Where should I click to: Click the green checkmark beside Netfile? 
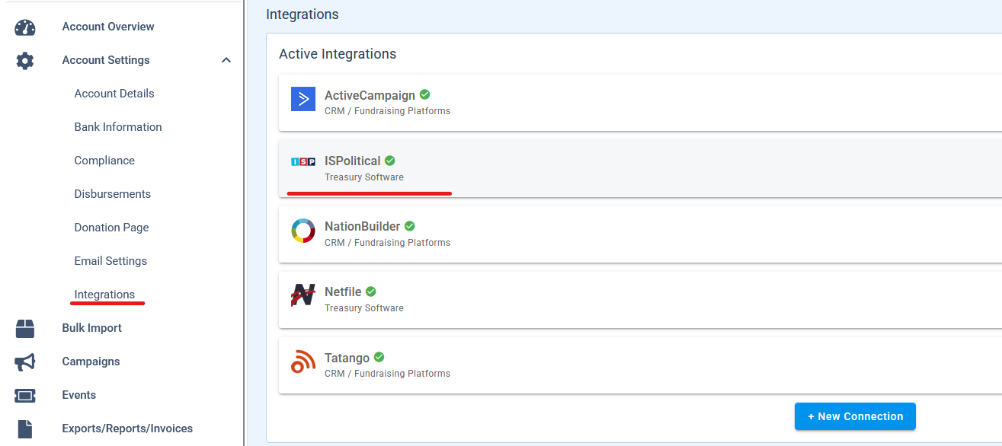coord(371,291)
